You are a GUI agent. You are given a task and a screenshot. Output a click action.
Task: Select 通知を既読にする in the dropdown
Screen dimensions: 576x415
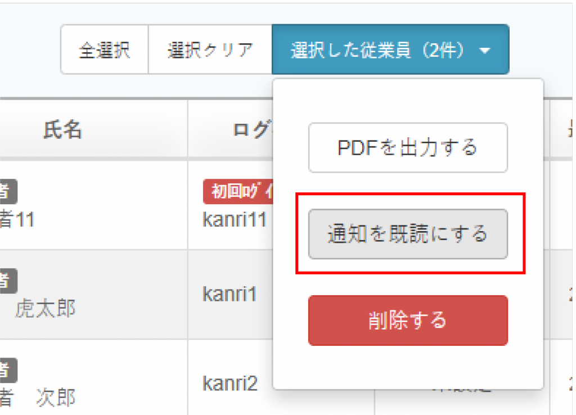[408, 234]
